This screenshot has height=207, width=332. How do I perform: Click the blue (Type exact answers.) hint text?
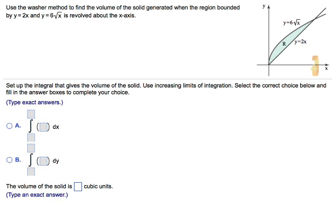coord(33,102)
